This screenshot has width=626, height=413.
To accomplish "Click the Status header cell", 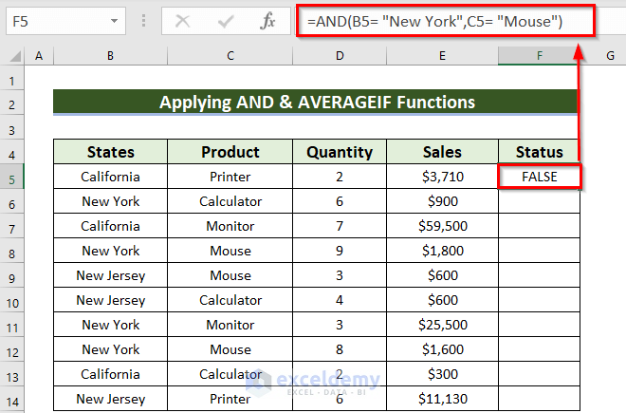I will pos(539,152).
